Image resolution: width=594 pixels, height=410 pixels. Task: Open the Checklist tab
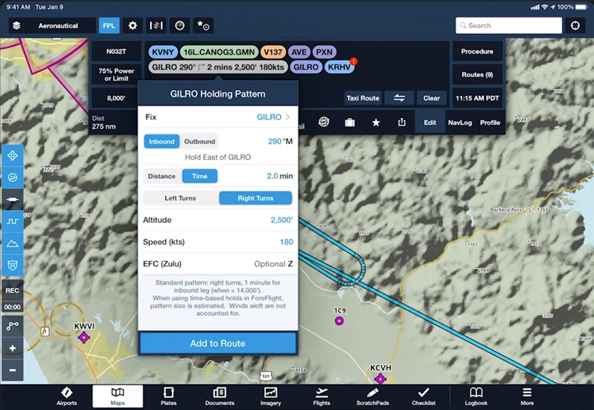tap(423, 397)
